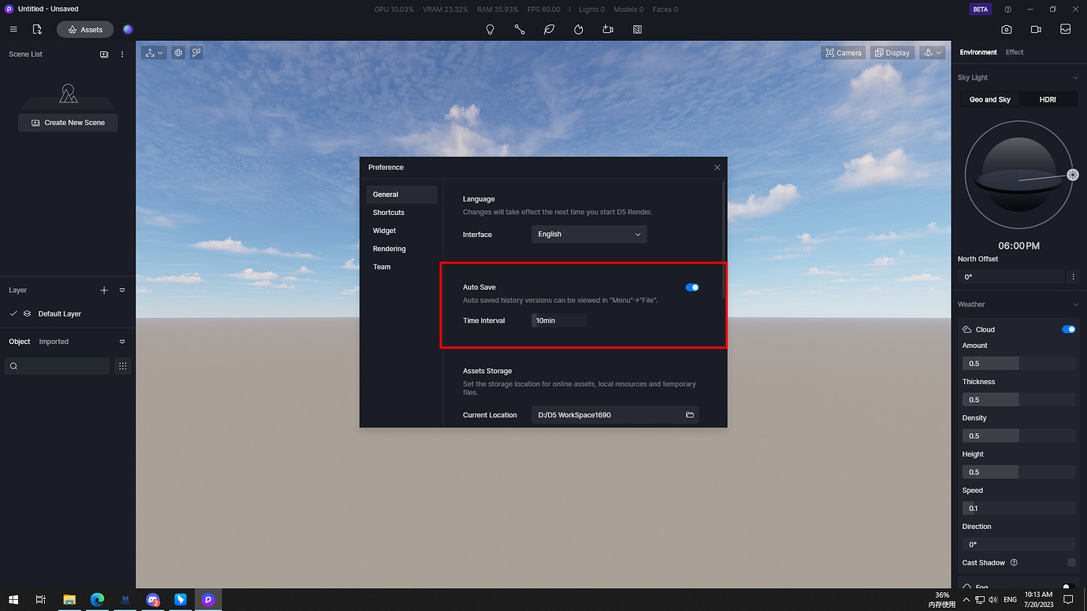Open image render mode camera icon
1087x611 pixels.
(x=1007, y=29)
